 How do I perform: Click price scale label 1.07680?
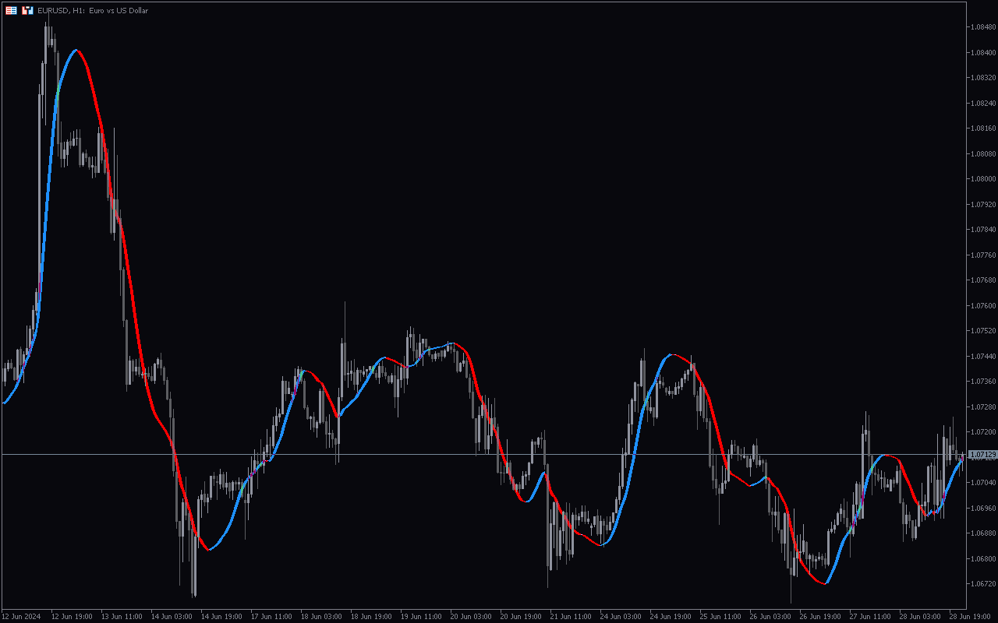983,280
